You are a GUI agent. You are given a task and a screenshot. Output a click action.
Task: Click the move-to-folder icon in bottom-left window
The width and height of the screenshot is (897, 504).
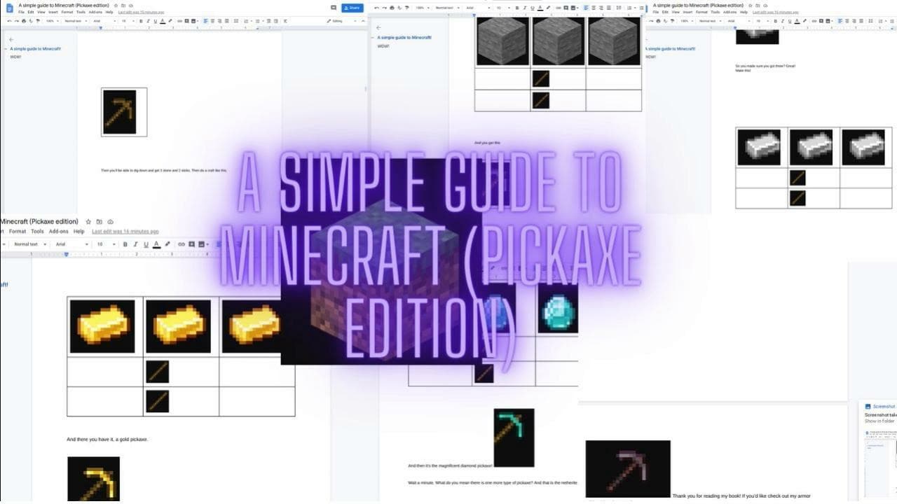[100, 222]
